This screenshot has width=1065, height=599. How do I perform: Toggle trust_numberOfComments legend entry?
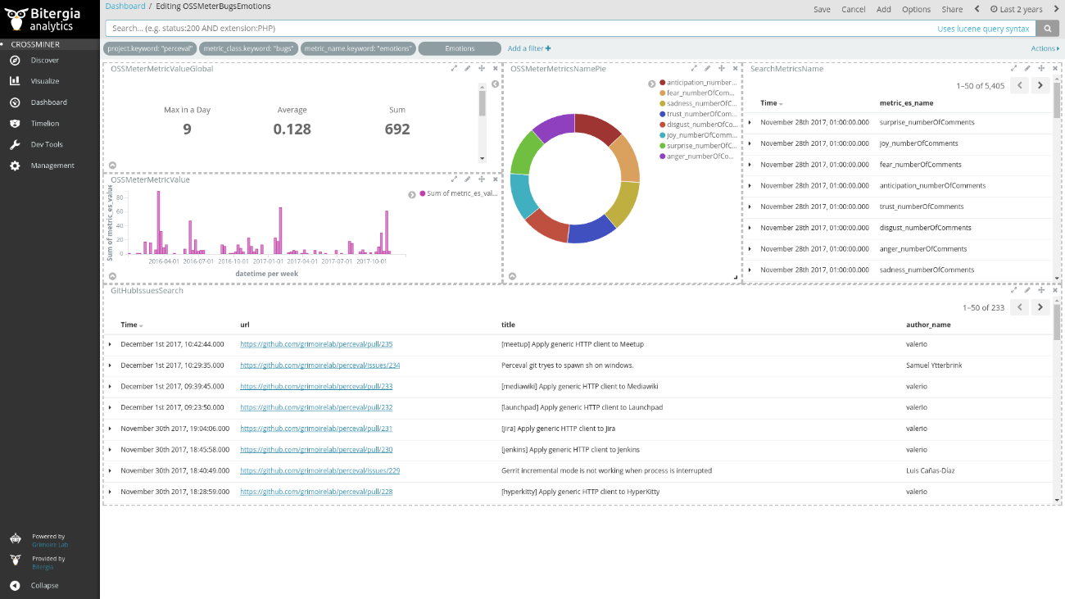[697, 114]
